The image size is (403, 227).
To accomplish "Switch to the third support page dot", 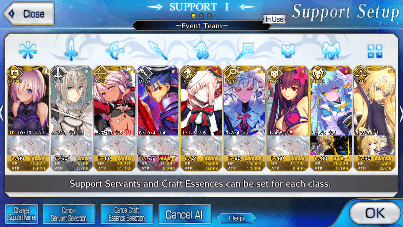I will [x=209, y=16].
